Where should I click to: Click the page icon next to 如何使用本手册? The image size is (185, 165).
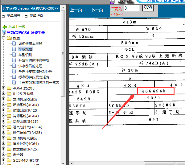[x=14, y=43]
